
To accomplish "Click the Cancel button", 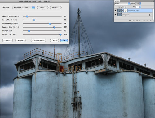I will (x=54, y=40).
